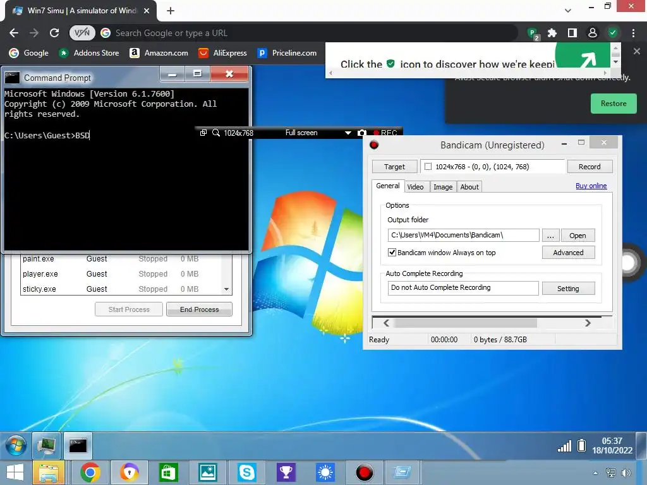The width and height of the screenshot is (647, 485).
Task: Browse output folder with ellipsis button
Action: tap(550, 236)
